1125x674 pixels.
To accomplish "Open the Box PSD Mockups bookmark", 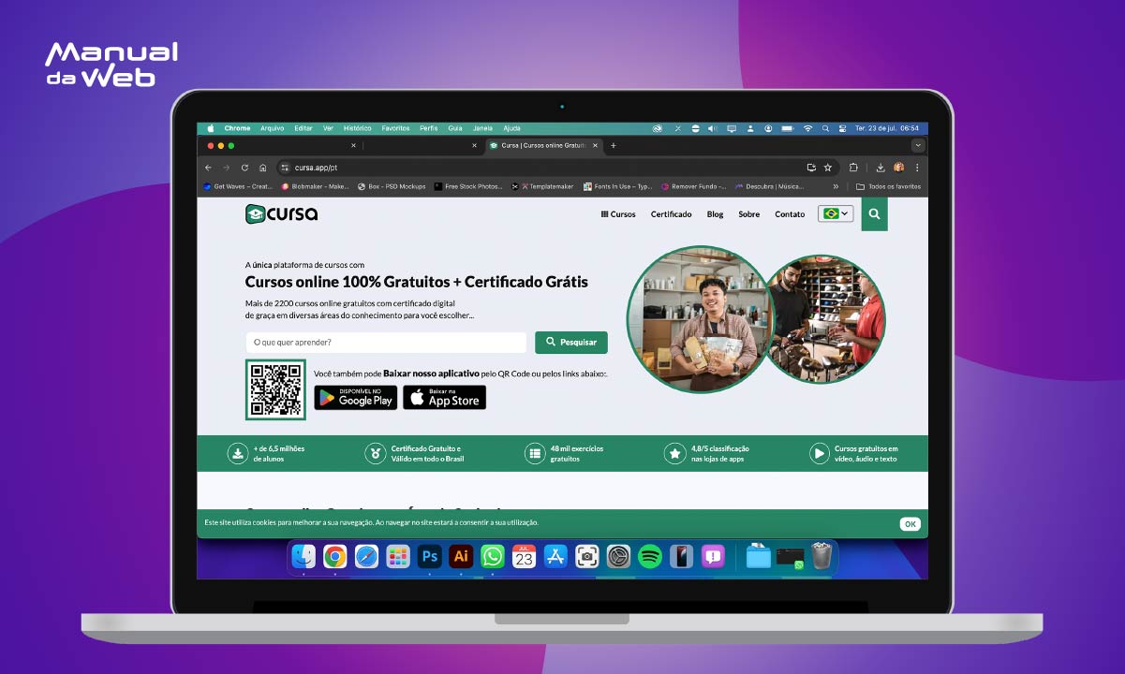I will [392, 186].
